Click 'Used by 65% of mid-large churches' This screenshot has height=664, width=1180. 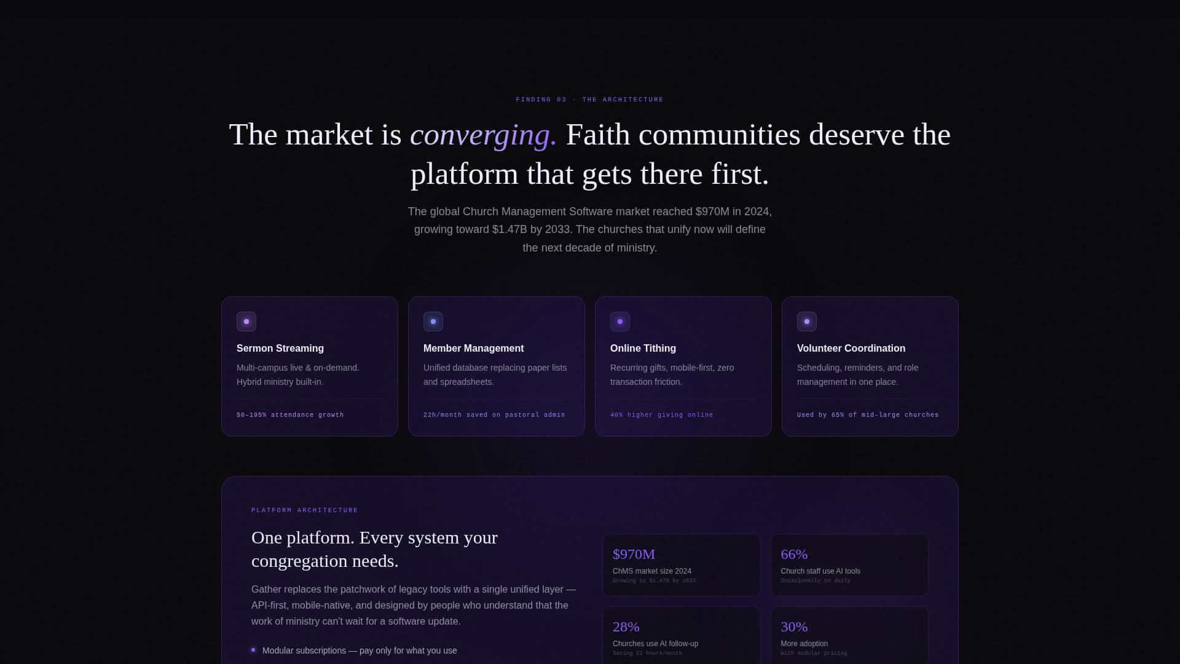(x=868, y=415)
